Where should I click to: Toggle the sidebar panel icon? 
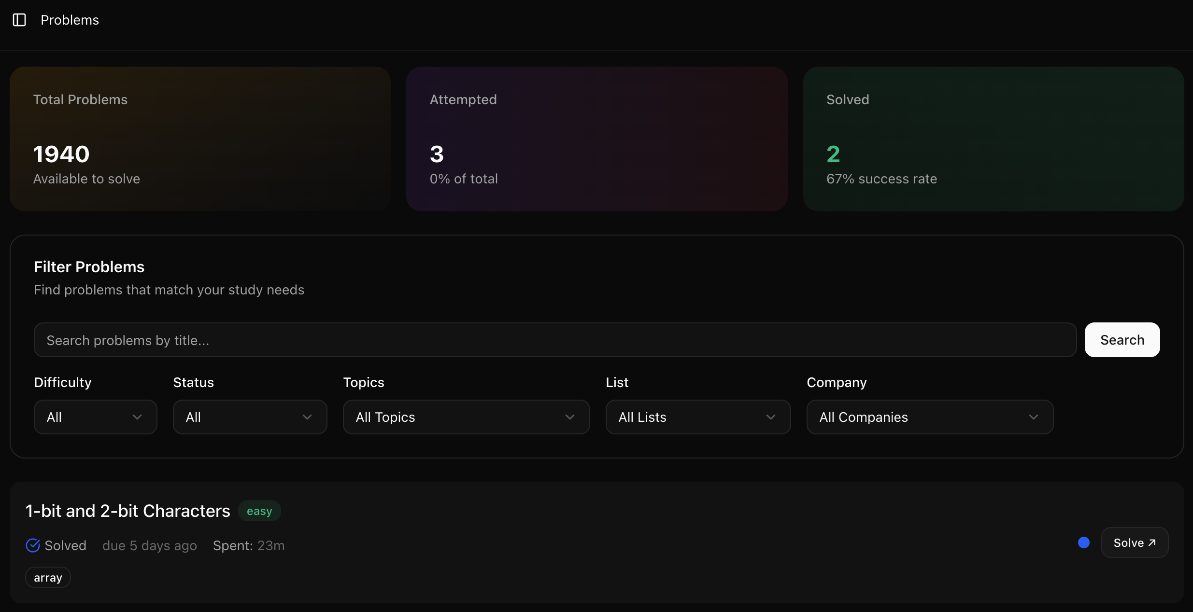pos(19,20)
